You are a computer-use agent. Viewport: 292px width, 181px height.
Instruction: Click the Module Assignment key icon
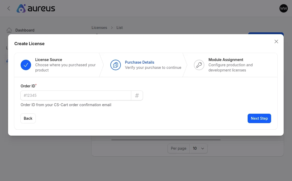coord(199,65)
